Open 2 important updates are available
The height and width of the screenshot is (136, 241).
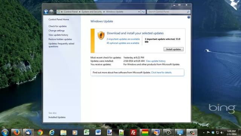123,39
